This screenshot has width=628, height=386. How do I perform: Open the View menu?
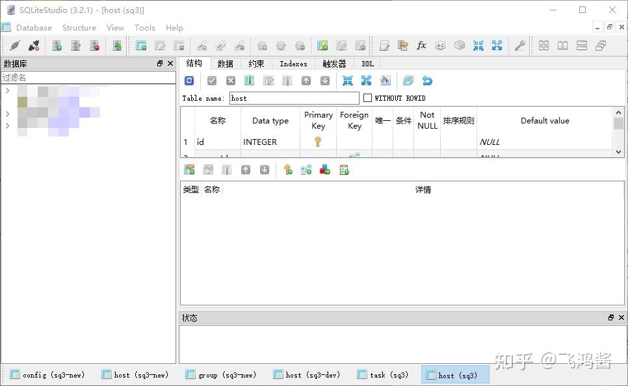click(x=115, y=28)
